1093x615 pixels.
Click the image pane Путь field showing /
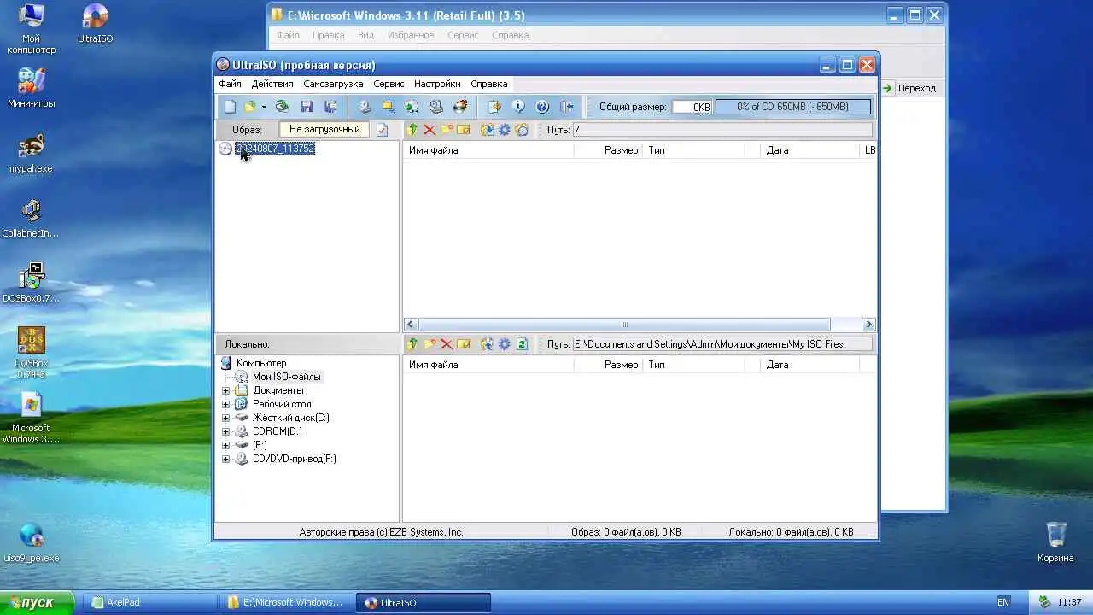(x=722, y=130)
